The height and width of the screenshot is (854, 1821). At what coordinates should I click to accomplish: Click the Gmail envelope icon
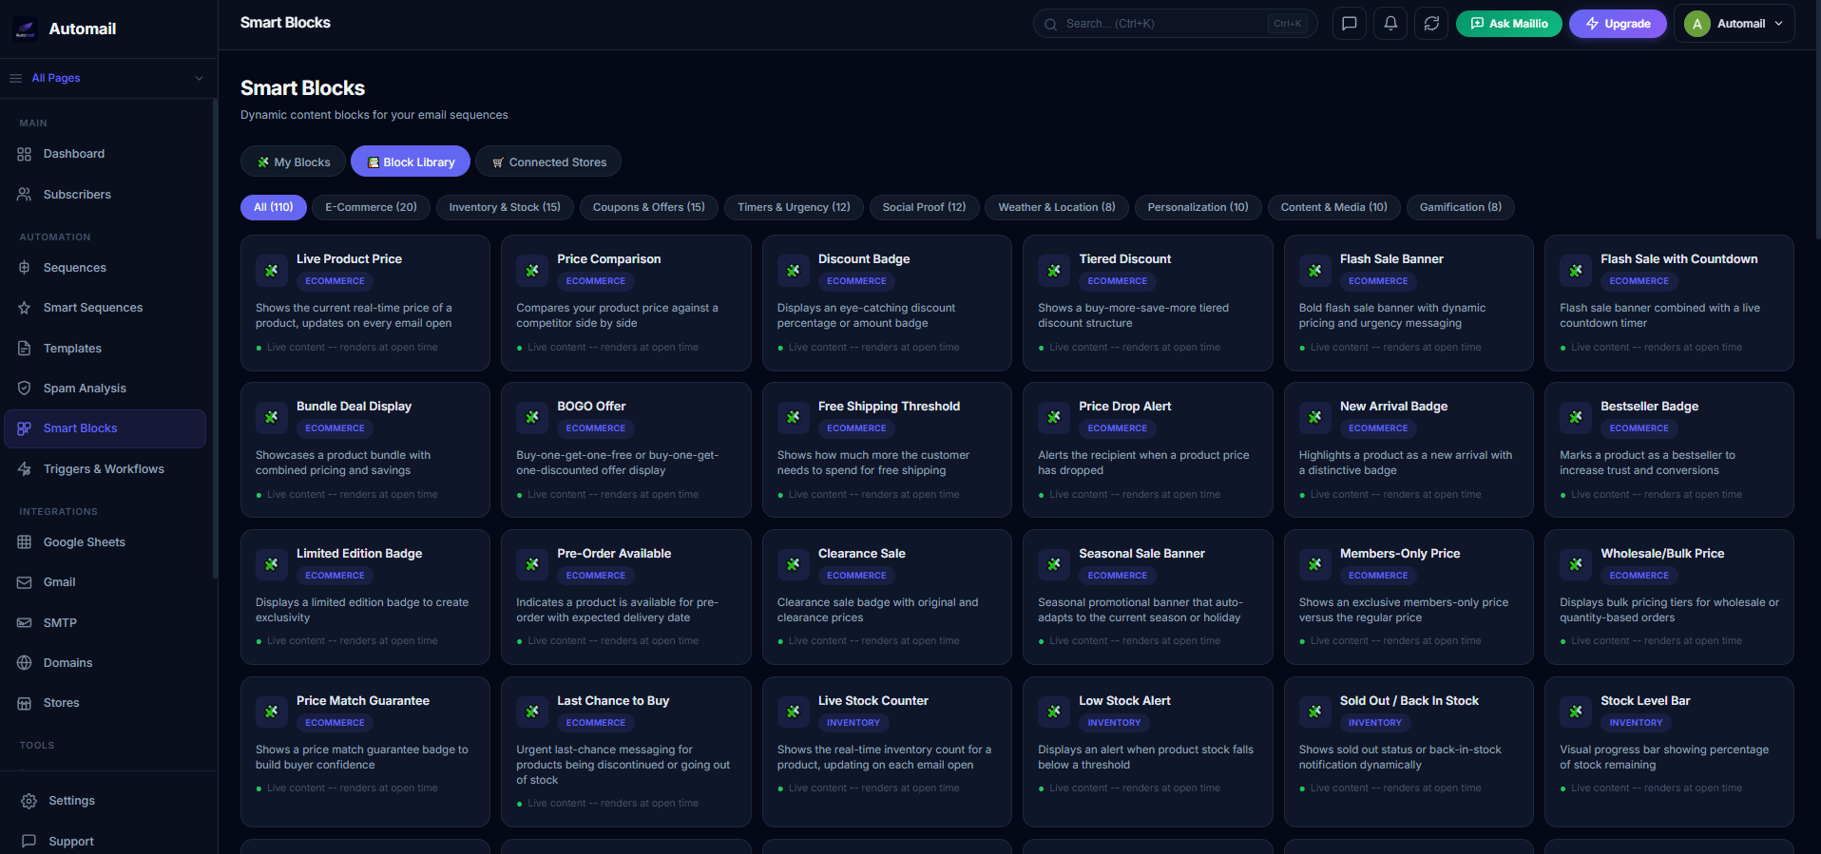coord(25,582)
